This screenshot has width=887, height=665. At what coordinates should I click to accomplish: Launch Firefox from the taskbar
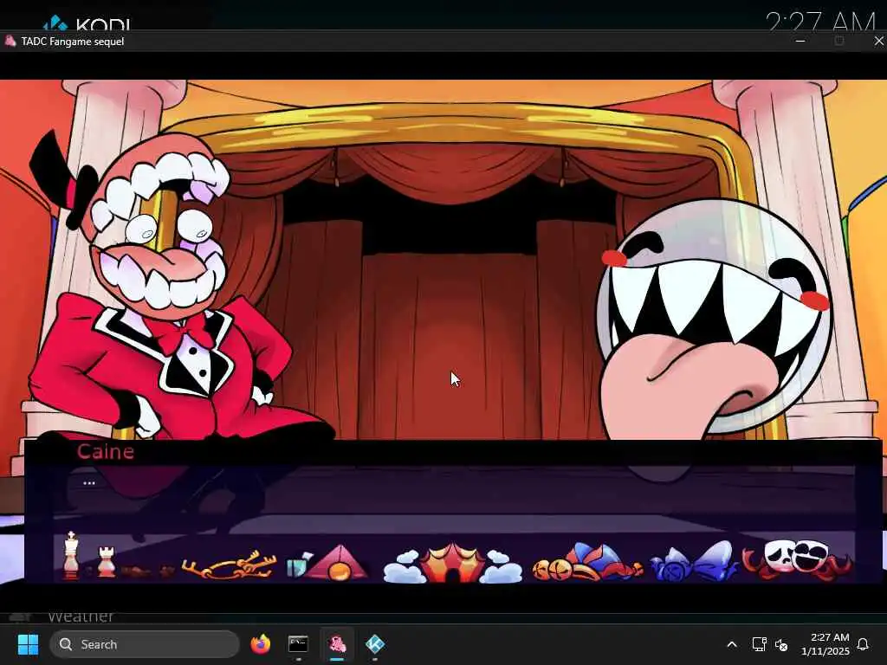tap(260, 644)
